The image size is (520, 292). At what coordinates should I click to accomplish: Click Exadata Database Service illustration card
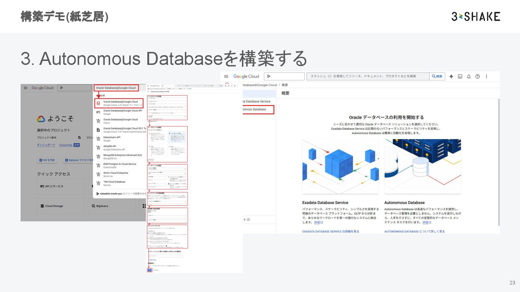pos(341,167)
